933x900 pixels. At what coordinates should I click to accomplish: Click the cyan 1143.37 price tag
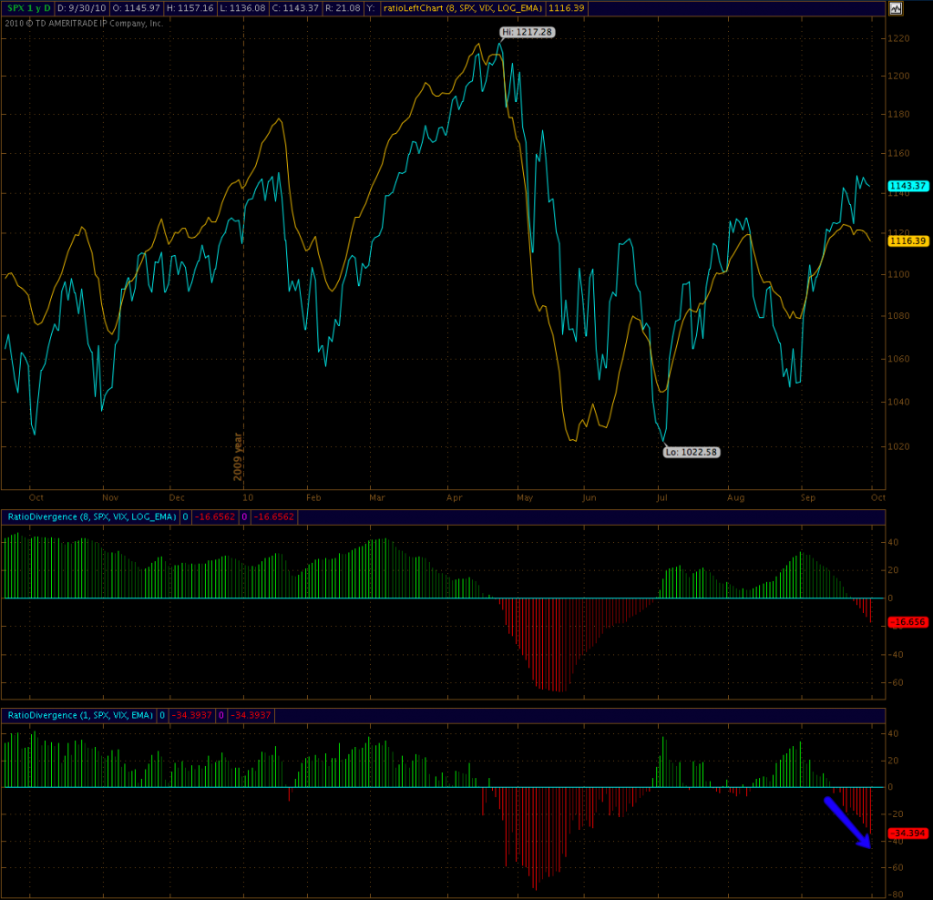(x=907, y=186)
